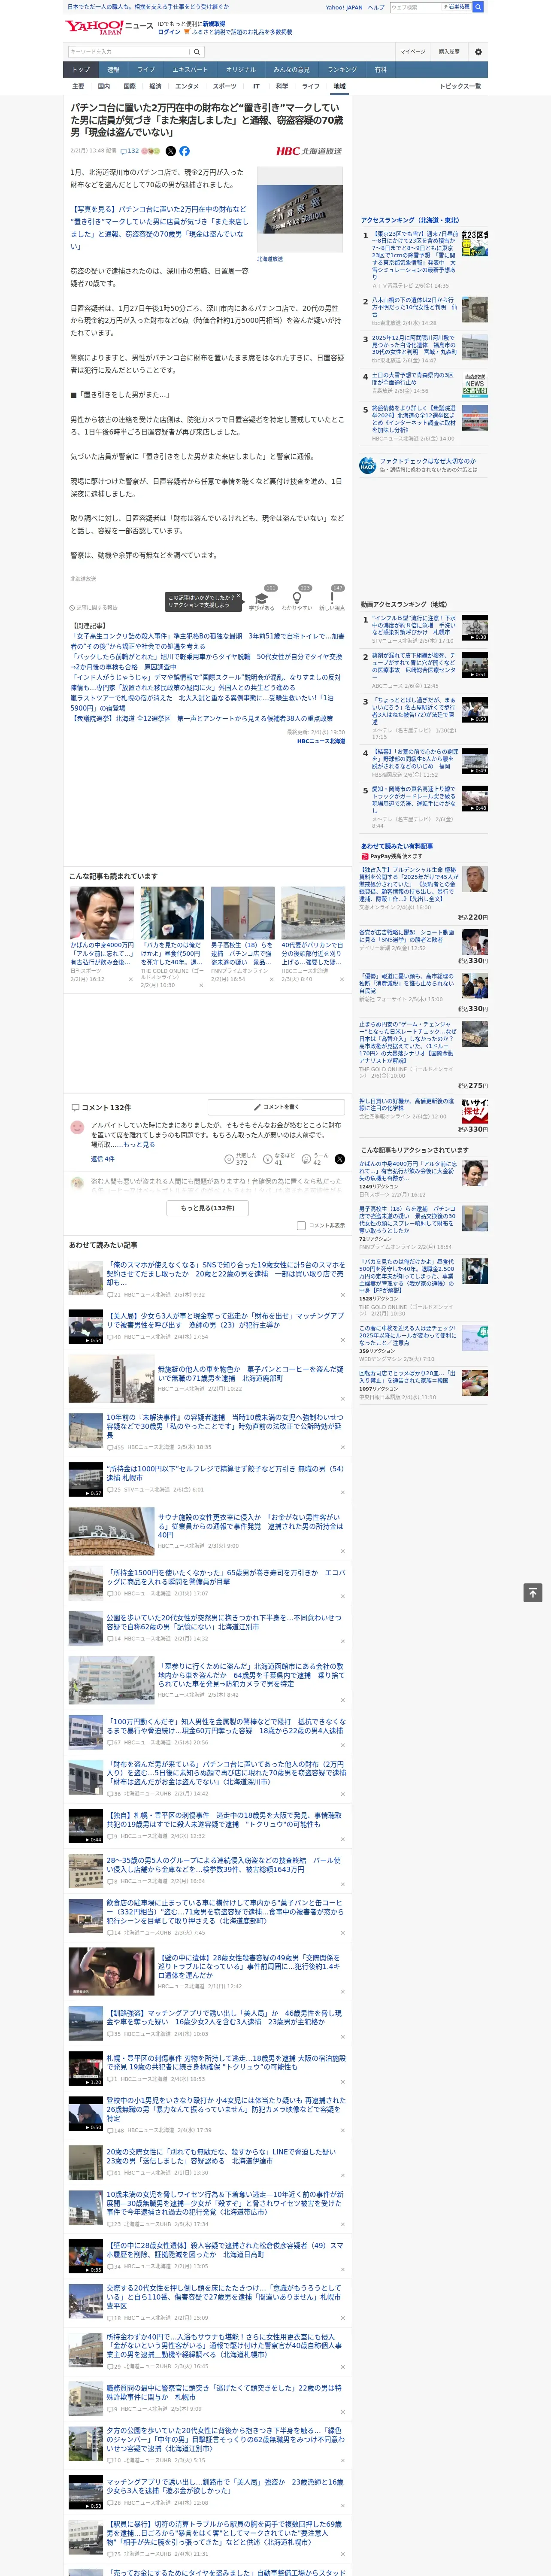This screenshot has width=551, height=2576.
Task: Expand first comment with もっと見る
Action: (x=139, y=1145)
